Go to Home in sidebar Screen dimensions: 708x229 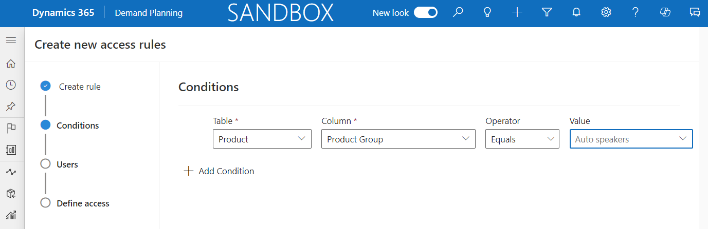pyautogui.click(x=11, y=64)
